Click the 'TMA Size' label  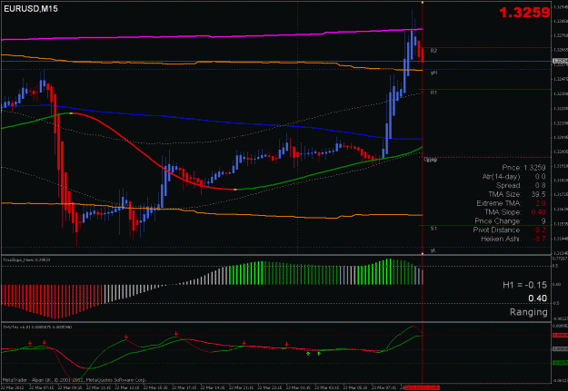[504, 195]
